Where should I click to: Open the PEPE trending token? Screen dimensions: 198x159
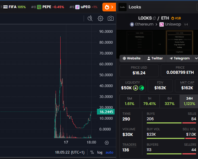click(48, 7)
